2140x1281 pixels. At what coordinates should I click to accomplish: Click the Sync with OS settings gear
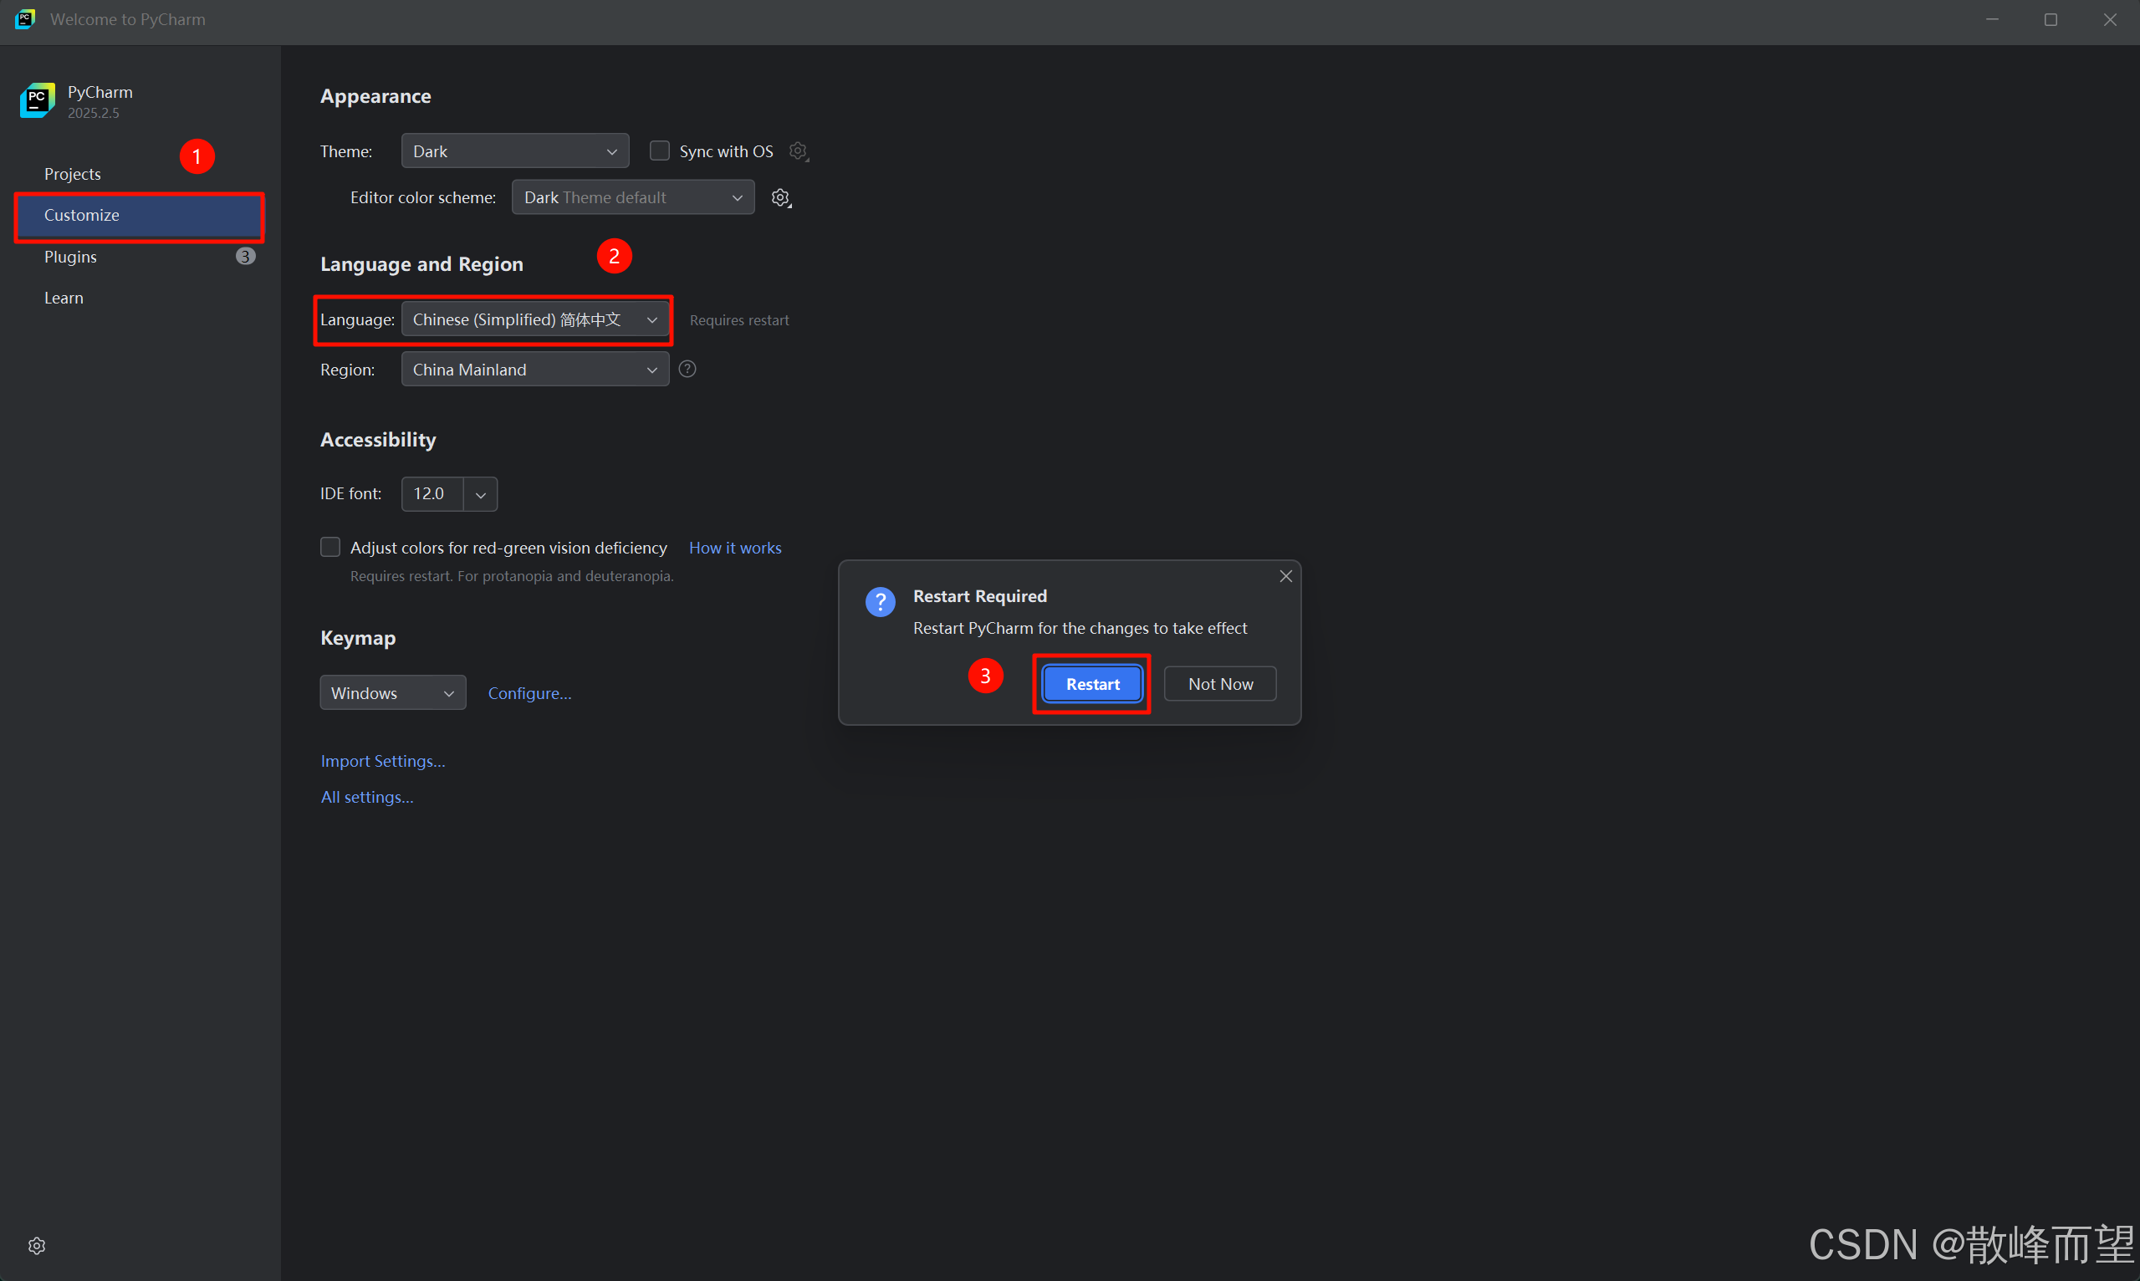pos(798,151)
